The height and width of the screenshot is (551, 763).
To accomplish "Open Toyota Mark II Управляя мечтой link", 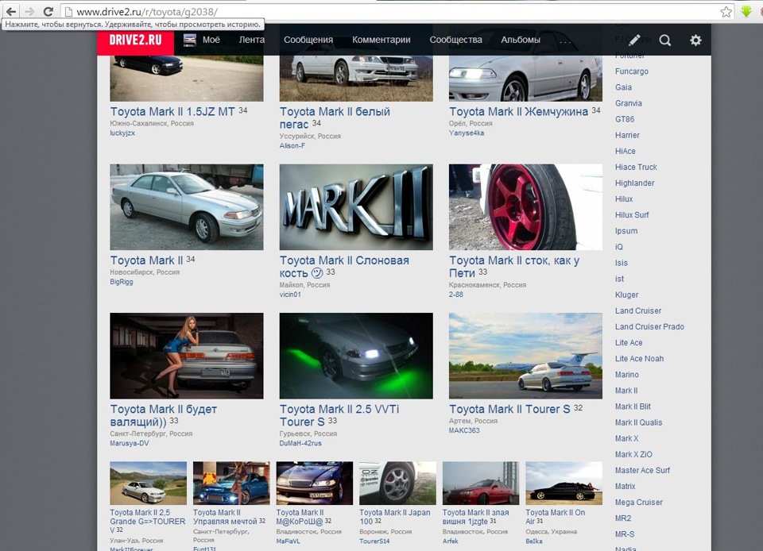I will 225,517.
